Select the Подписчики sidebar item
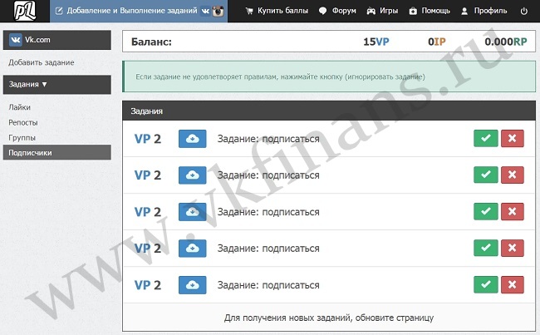 (x=57, y=152)
